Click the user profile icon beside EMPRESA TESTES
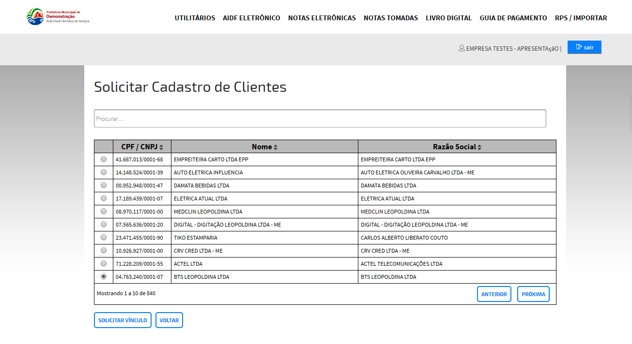Screen dimensions: 632x344 (462, 48)
